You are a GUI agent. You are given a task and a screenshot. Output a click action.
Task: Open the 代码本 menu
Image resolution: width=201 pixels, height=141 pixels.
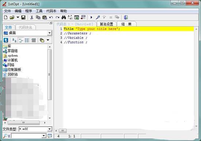(51, 11)
